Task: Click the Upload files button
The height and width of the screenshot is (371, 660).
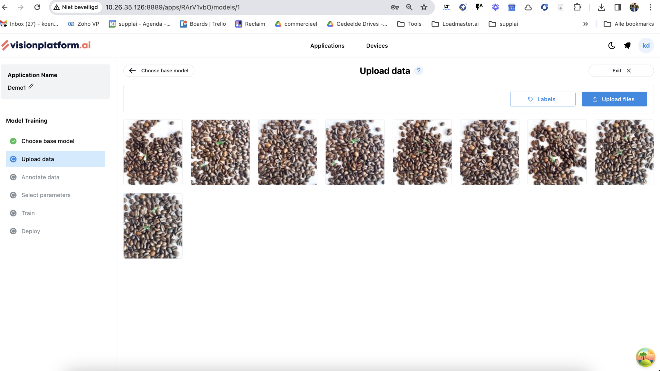Action: coord(614,99)
